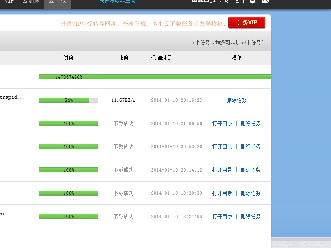Delete the task added at 20:14:12
This screenshot has height=248, width=331.
point(250,170)
